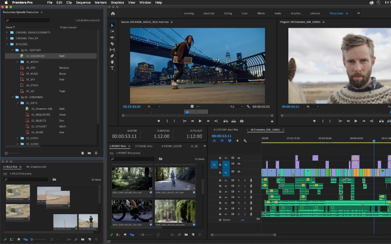The image size is (391, 244).
Task: Open Source monitor settings wrench
Action: tap(248, 106)
